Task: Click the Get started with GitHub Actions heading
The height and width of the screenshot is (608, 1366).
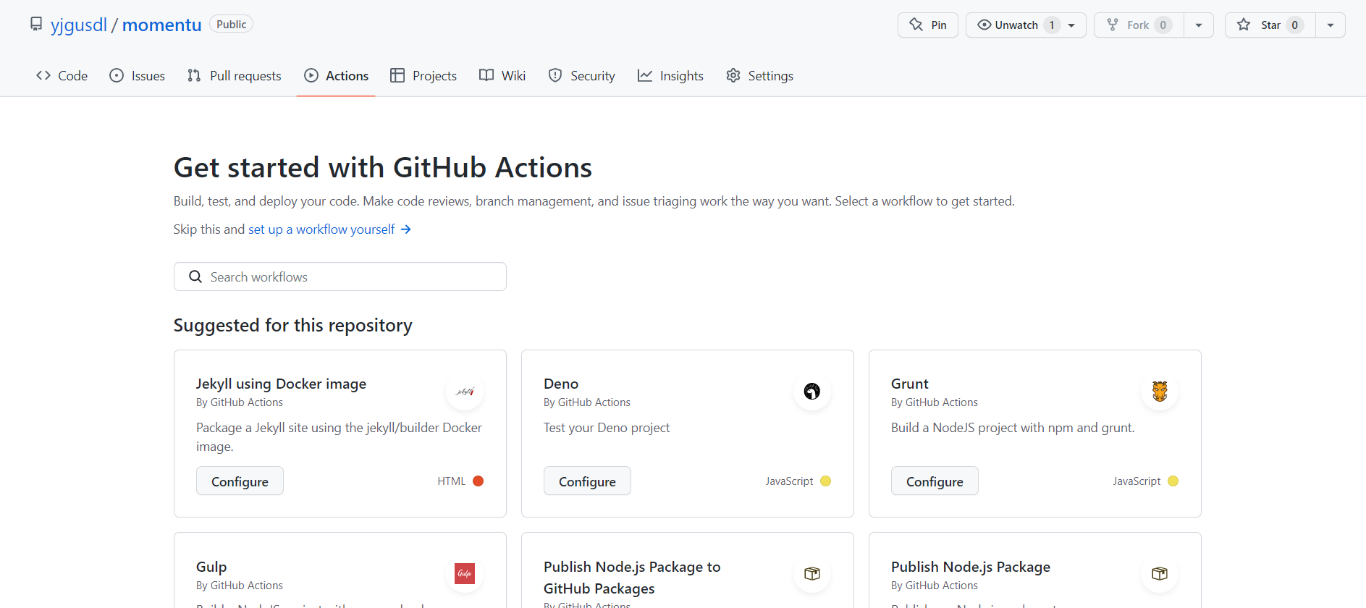Action: 383,167
